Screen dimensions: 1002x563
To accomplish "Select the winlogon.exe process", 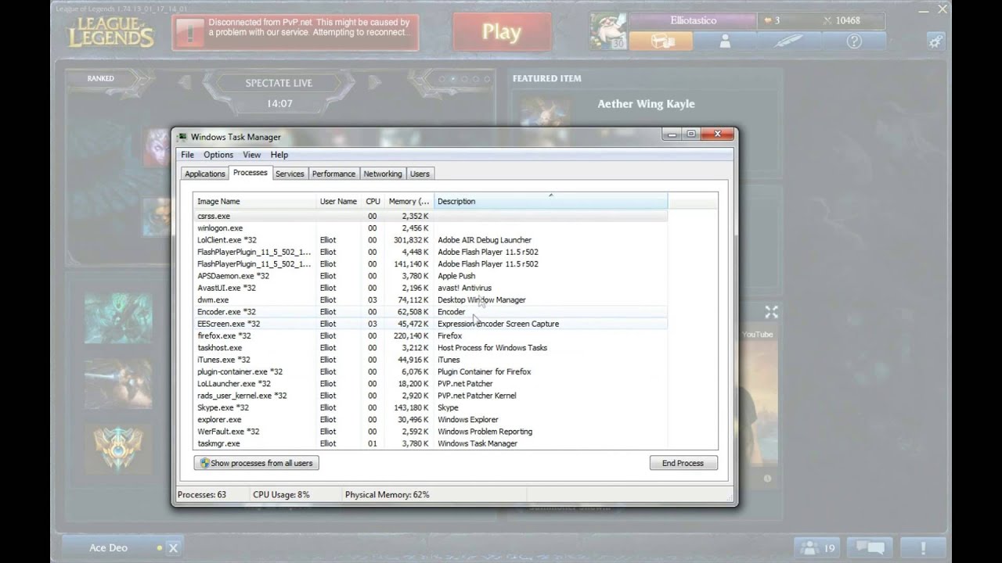I will [431, 228].
